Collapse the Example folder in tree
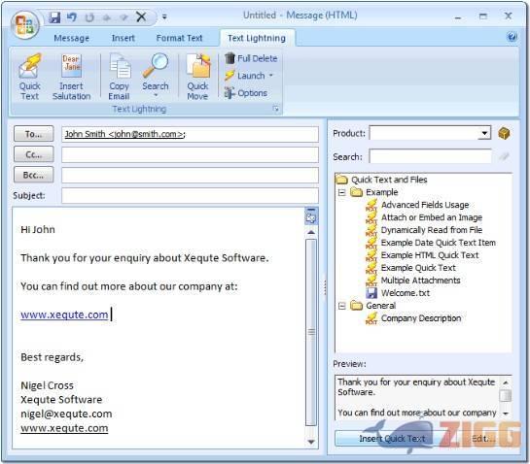530x464 pixels. click(x=342, y=192)
